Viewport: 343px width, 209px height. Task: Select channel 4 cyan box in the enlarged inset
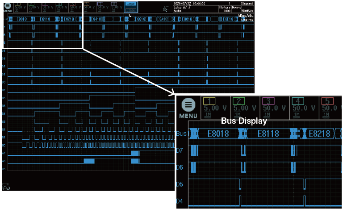(303, 108)
